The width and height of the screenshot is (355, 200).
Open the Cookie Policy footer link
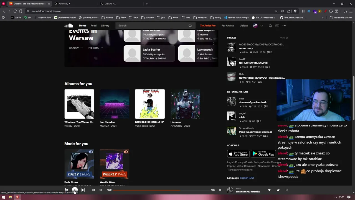click(x=253, y=162)
